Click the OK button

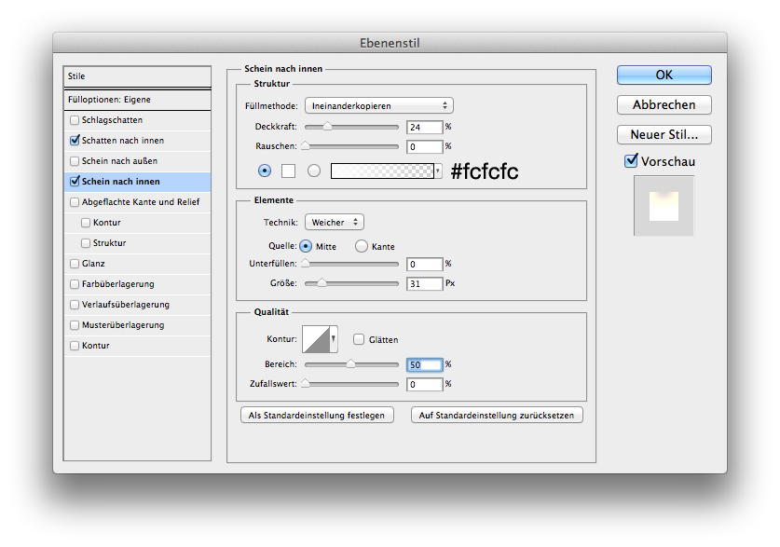(x=664, y=75)
